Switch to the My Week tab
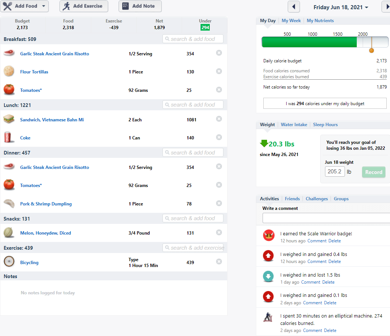Screen dimensions: 390x336 pos(291,21)
